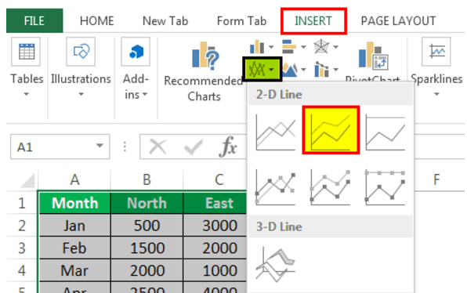The width and height of the screenshot is (467, 293).
Task: Choose the basic 2-D Line chart
Action: (x=276, y=133)
